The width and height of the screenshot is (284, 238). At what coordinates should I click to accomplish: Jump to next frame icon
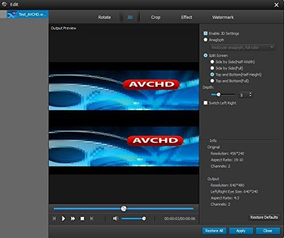[91, 219]
